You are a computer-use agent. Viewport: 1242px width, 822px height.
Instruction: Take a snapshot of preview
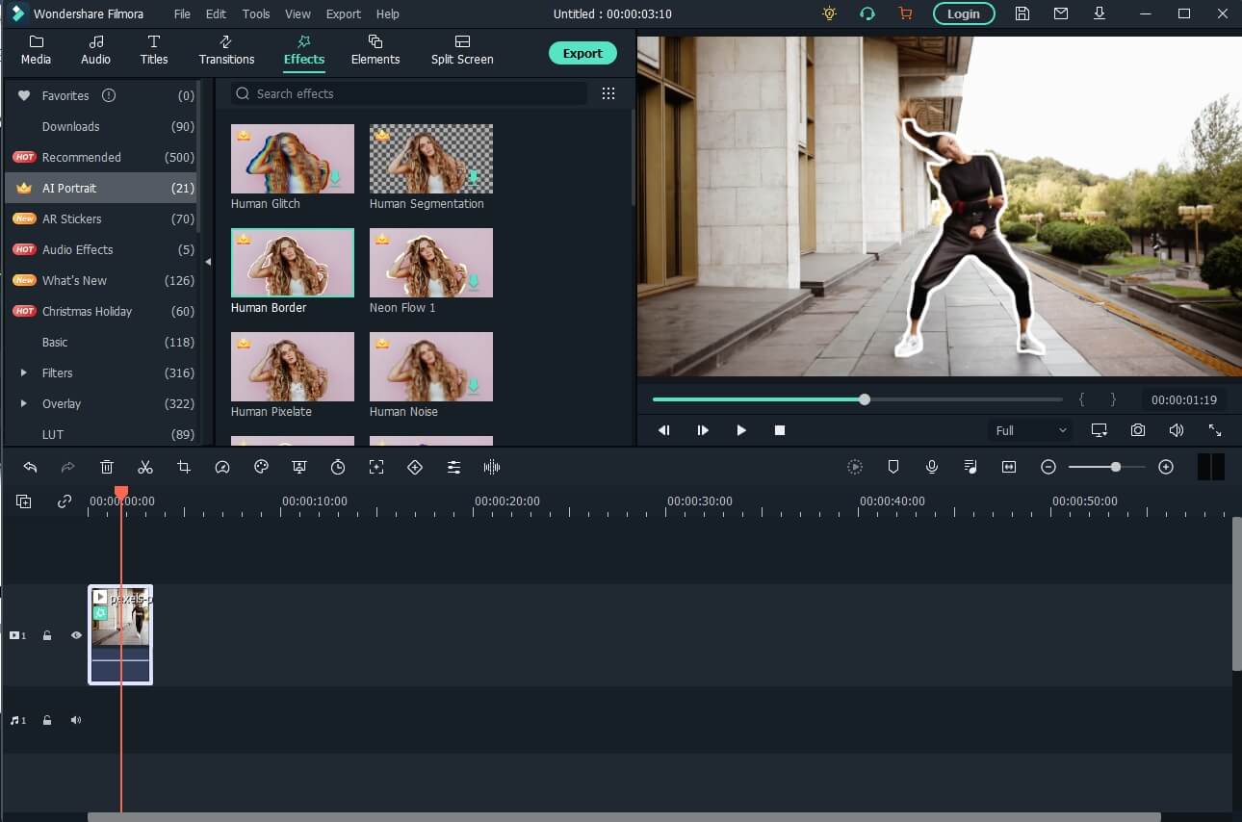tap(1138, 430)
